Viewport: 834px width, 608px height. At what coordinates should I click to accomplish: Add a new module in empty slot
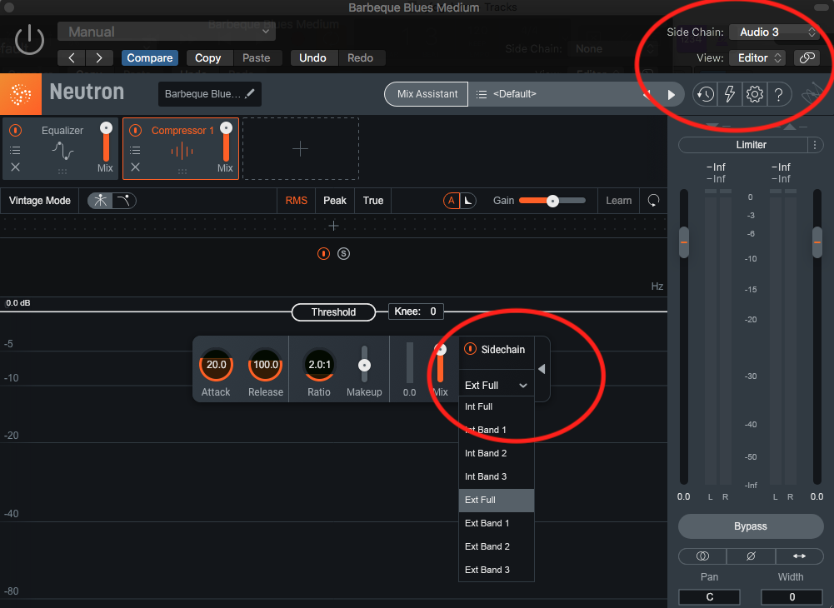(301, 148)
